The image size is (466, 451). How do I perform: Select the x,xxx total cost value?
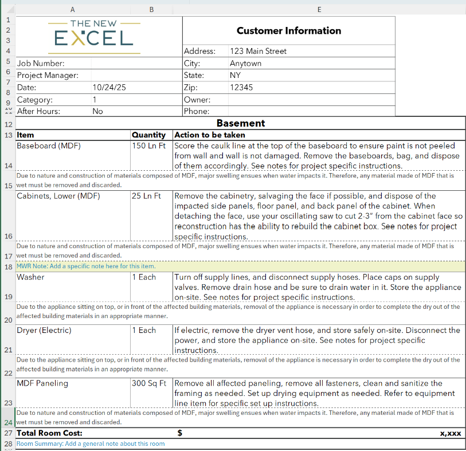point(451,433)
